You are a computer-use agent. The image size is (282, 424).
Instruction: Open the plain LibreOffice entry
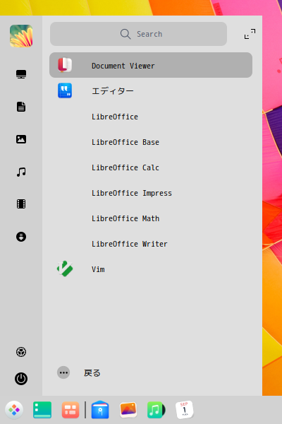coord(151,117)
